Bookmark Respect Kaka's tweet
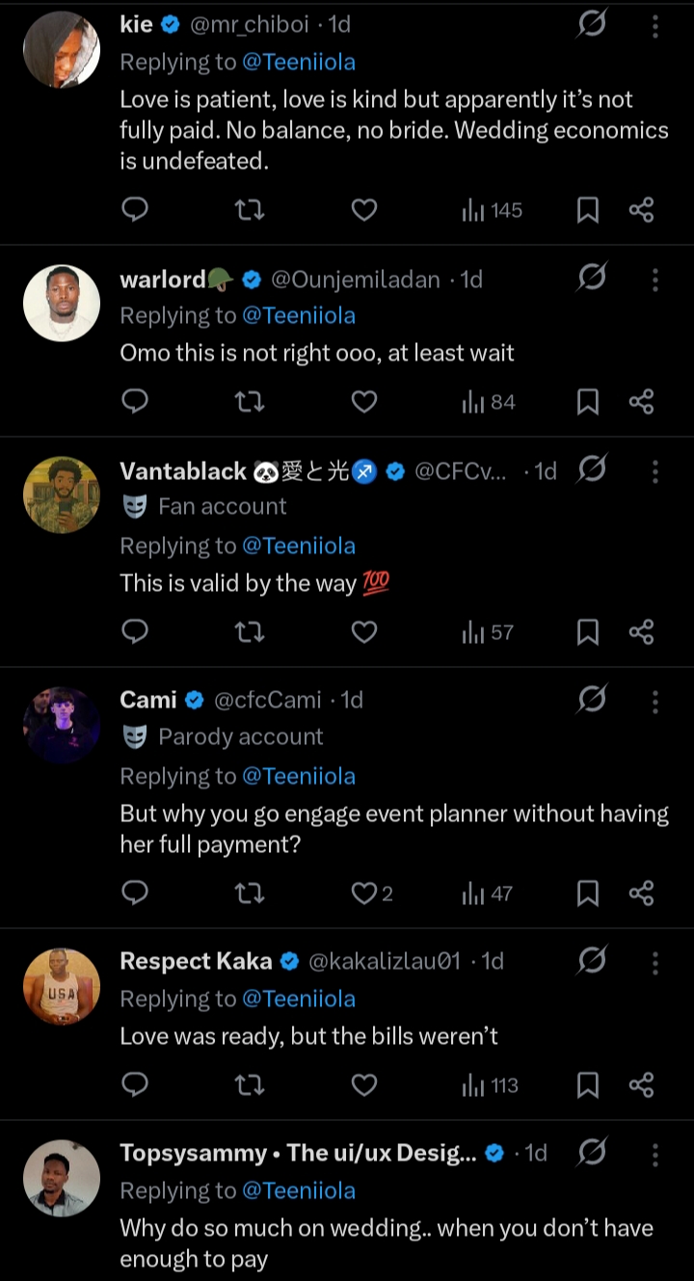 pos(587,1085)
